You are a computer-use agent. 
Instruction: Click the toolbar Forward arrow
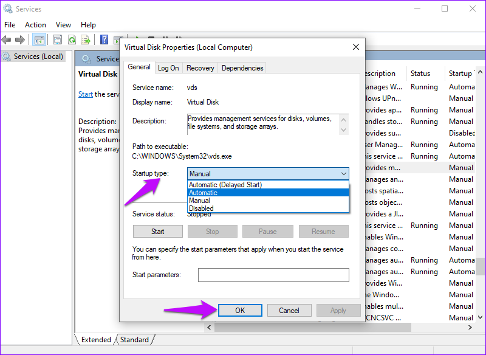click(x=20, y=40)
